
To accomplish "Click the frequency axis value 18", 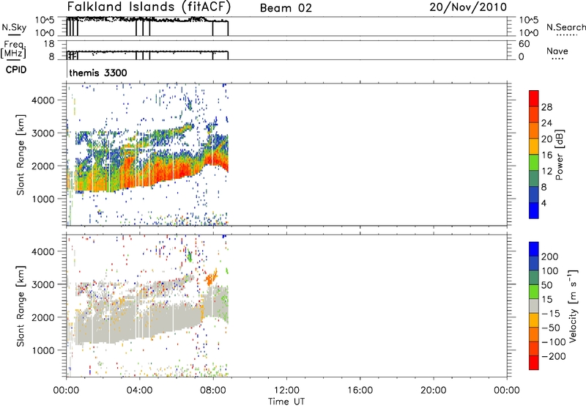I will pyautogui.click(x=49, y=44).
